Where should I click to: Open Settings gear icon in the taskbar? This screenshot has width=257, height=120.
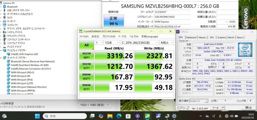click(x=174, y=116)
